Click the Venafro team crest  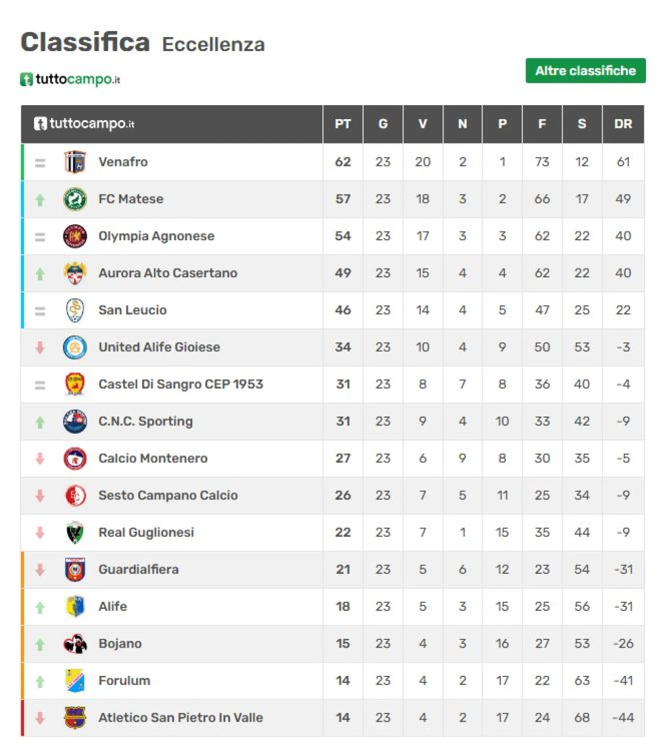click(75, 162)
